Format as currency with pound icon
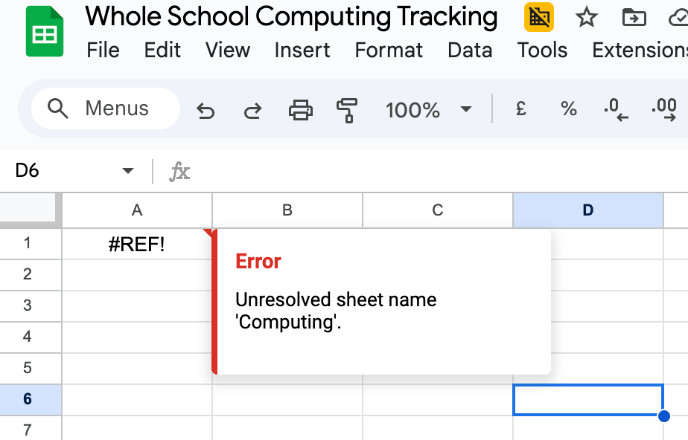The width and height of the screenshot is (688, 440). click(x=521, y=109)
